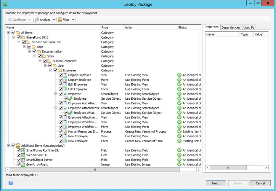Open the Used By tab

coord(248,27)
